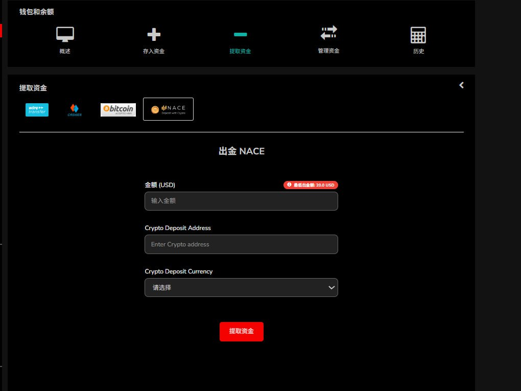
Task: Click the 提取资金 section heading
Action: tap(33, 88)
